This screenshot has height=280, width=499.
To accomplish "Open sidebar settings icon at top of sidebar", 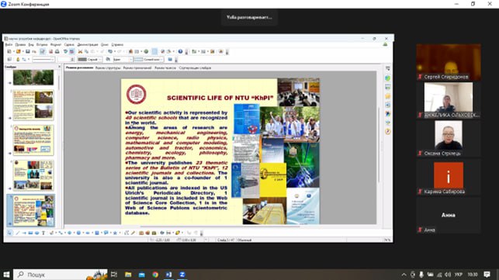I will (387, 68).
